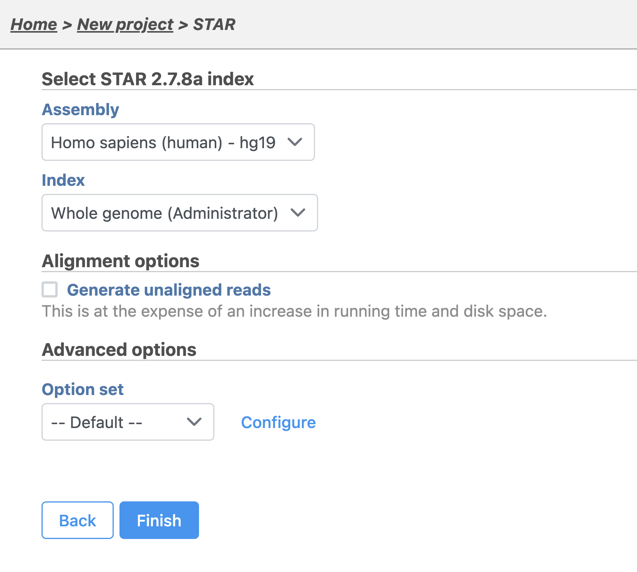Click the Select STAR 2.7.8a index heading
This screenshot has height=572, width=637.
(148, 79)
